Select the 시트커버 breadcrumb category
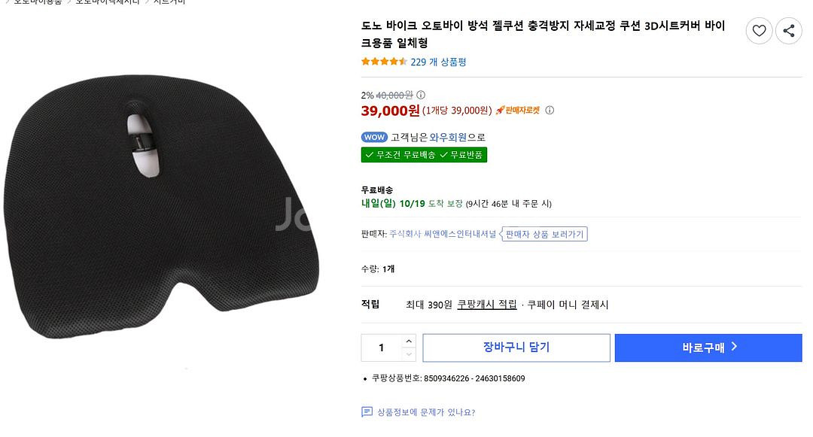The image size is (813, 437). tap(172, 2)
